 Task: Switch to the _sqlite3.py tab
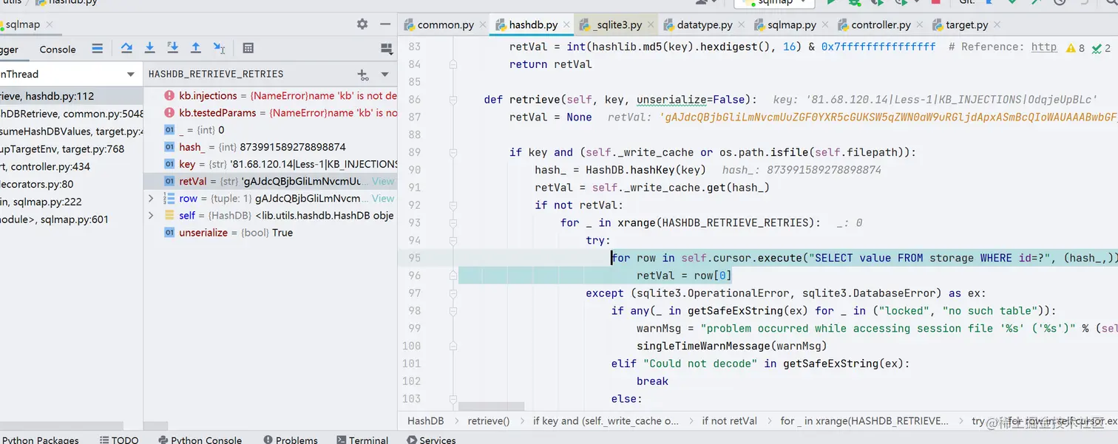coord(617,24)
